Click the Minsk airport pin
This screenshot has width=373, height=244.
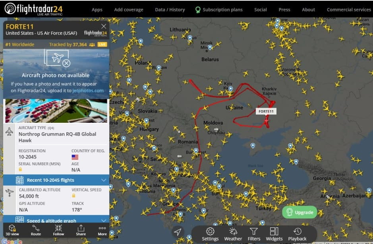pyautogui.click(x=210, y=48)
